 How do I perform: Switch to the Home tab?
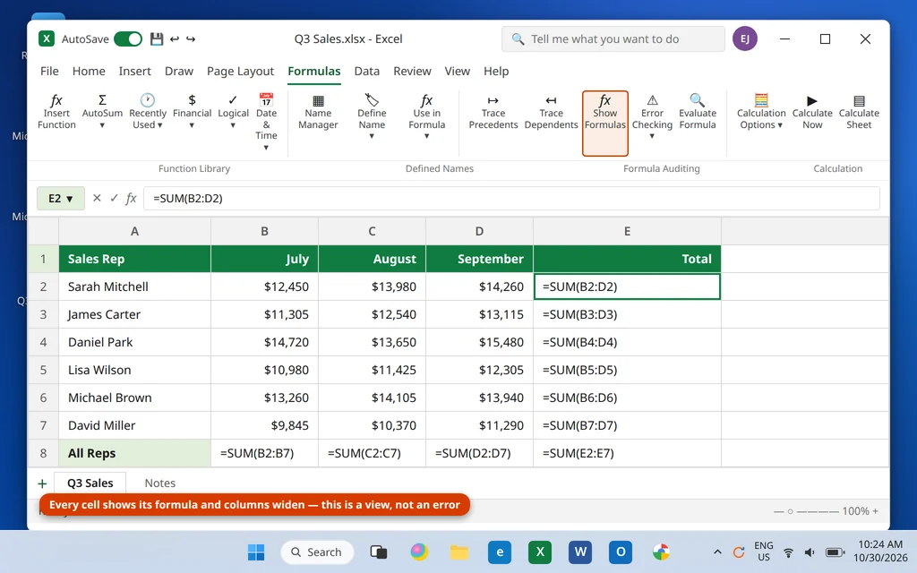point(89,72)
